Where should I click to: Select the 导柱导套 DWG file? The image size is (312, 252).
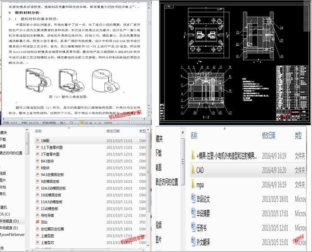(47, 215)
